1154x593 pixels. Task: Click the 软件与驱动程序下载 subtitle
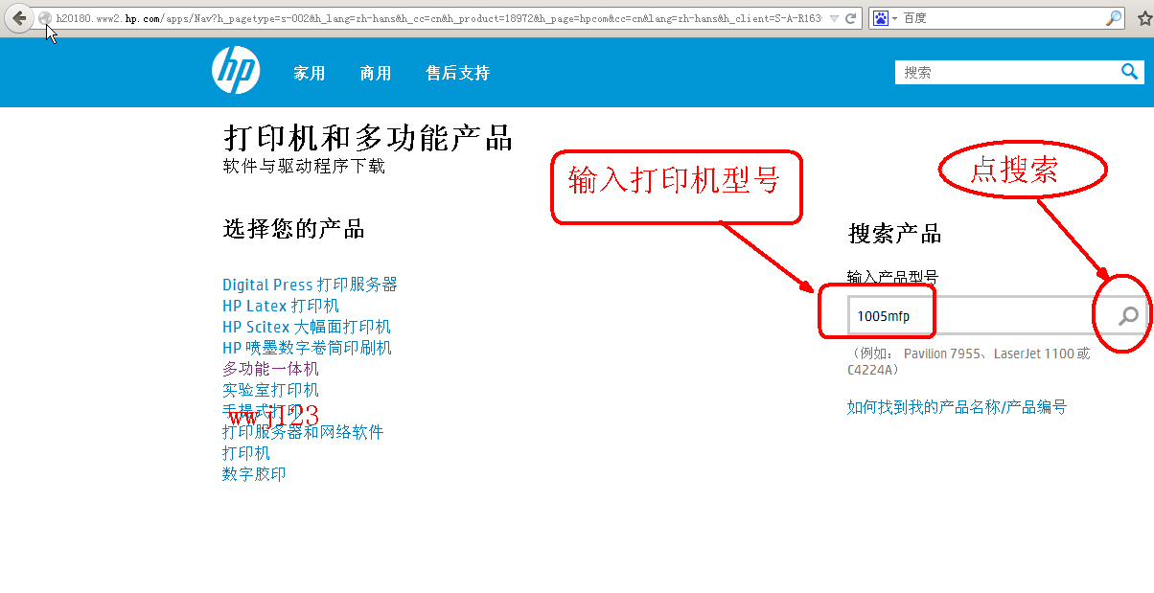pos(304,166)
